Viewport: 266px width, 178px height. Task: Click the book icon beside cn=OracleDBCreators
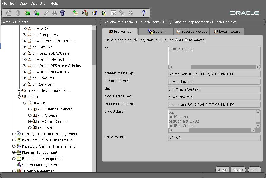point(30,60)
